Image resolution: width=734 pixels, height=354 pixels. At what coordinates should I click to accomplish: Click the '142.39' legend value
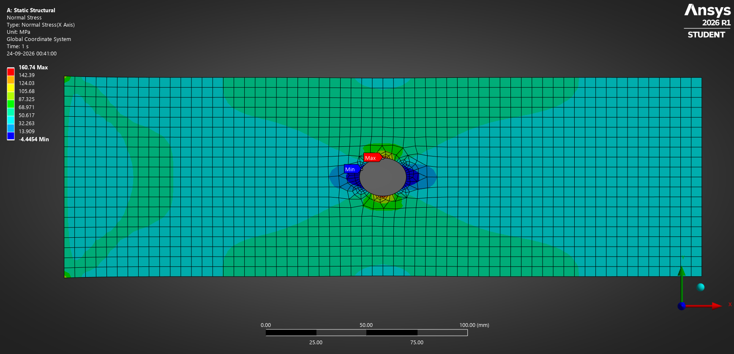pyautogui.click(x=27, y=75)
